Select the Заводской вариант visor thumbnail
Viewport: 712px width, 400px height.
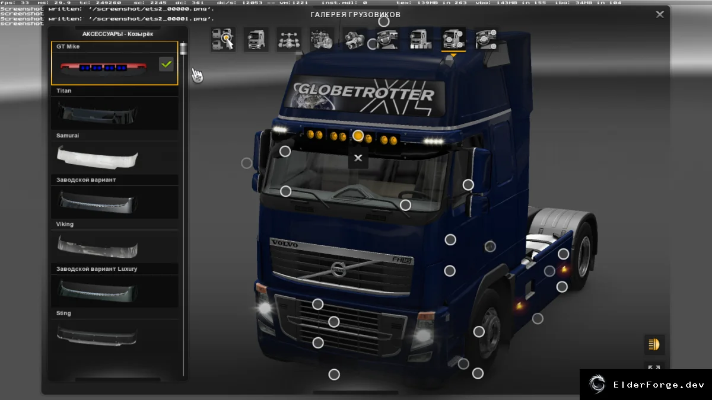coord(115,197)
